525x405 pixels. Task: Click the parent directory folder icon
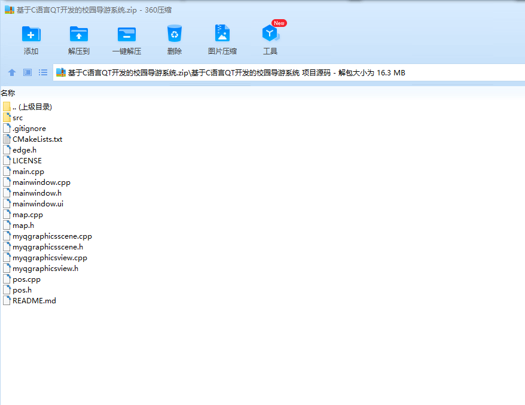point(7,107)
